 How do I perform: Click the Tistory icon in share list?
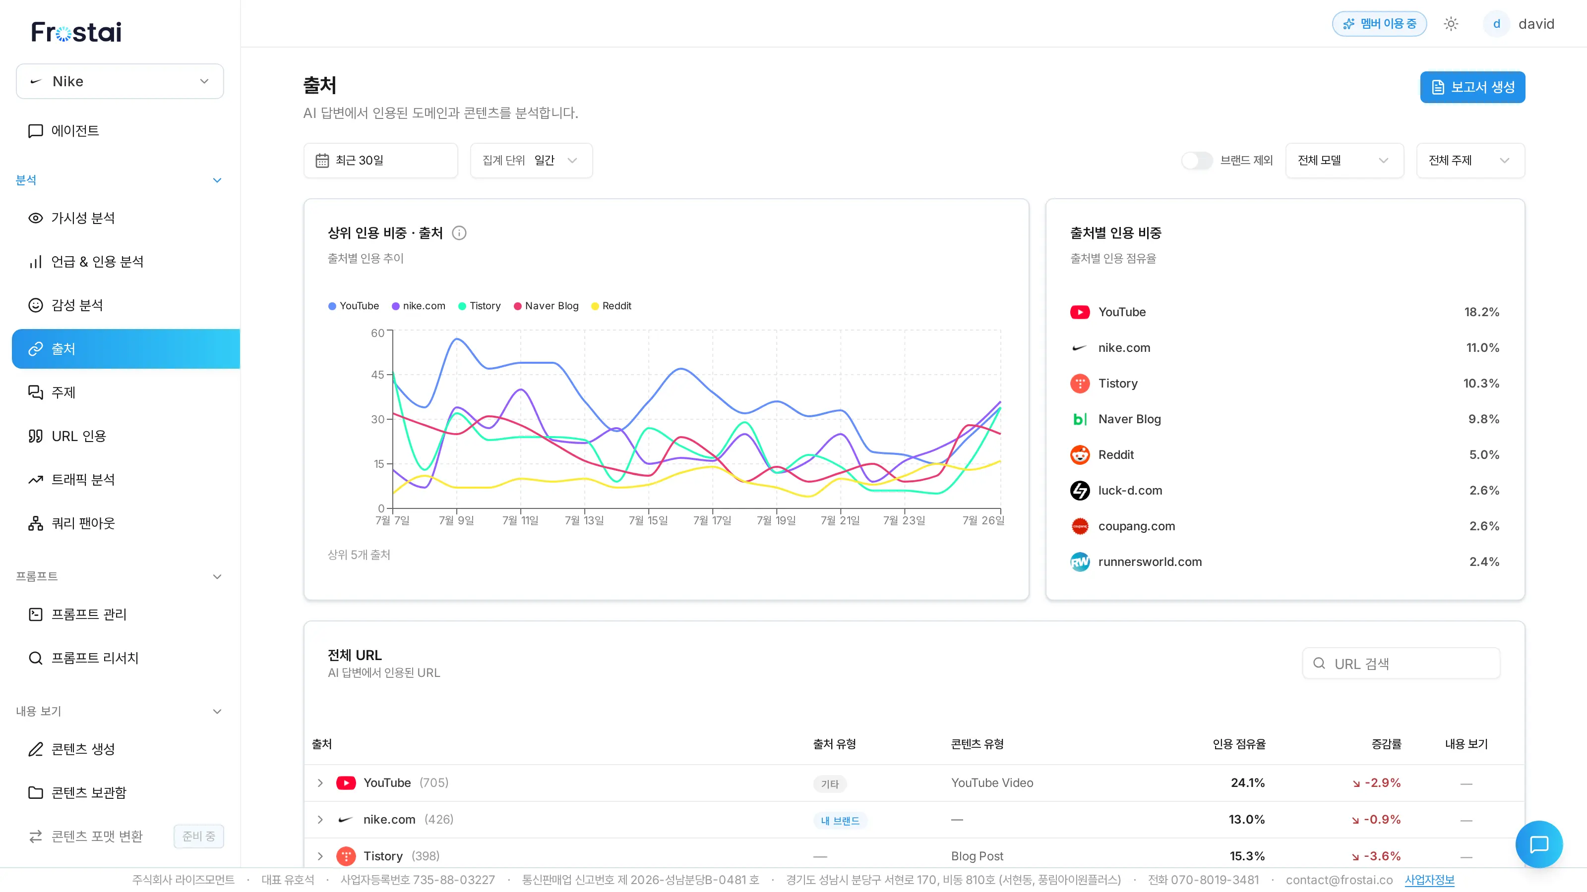1079,384
